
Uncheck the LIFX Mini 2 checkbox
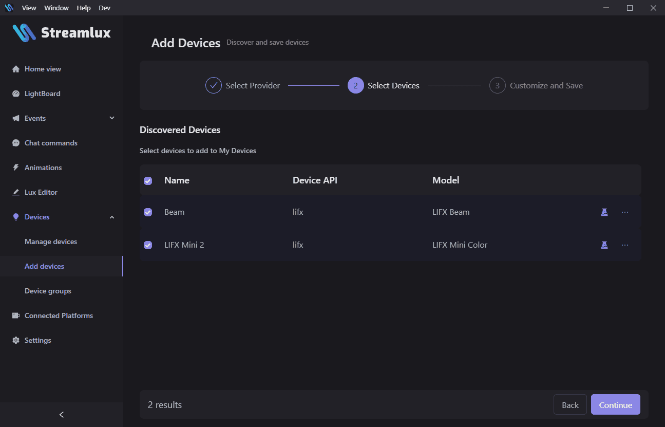point(148,245)
